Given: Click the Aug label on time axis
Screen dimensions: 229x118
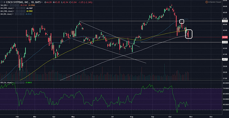Looking at the screenshot, I should pyautogui.click(x=132, y=116).
